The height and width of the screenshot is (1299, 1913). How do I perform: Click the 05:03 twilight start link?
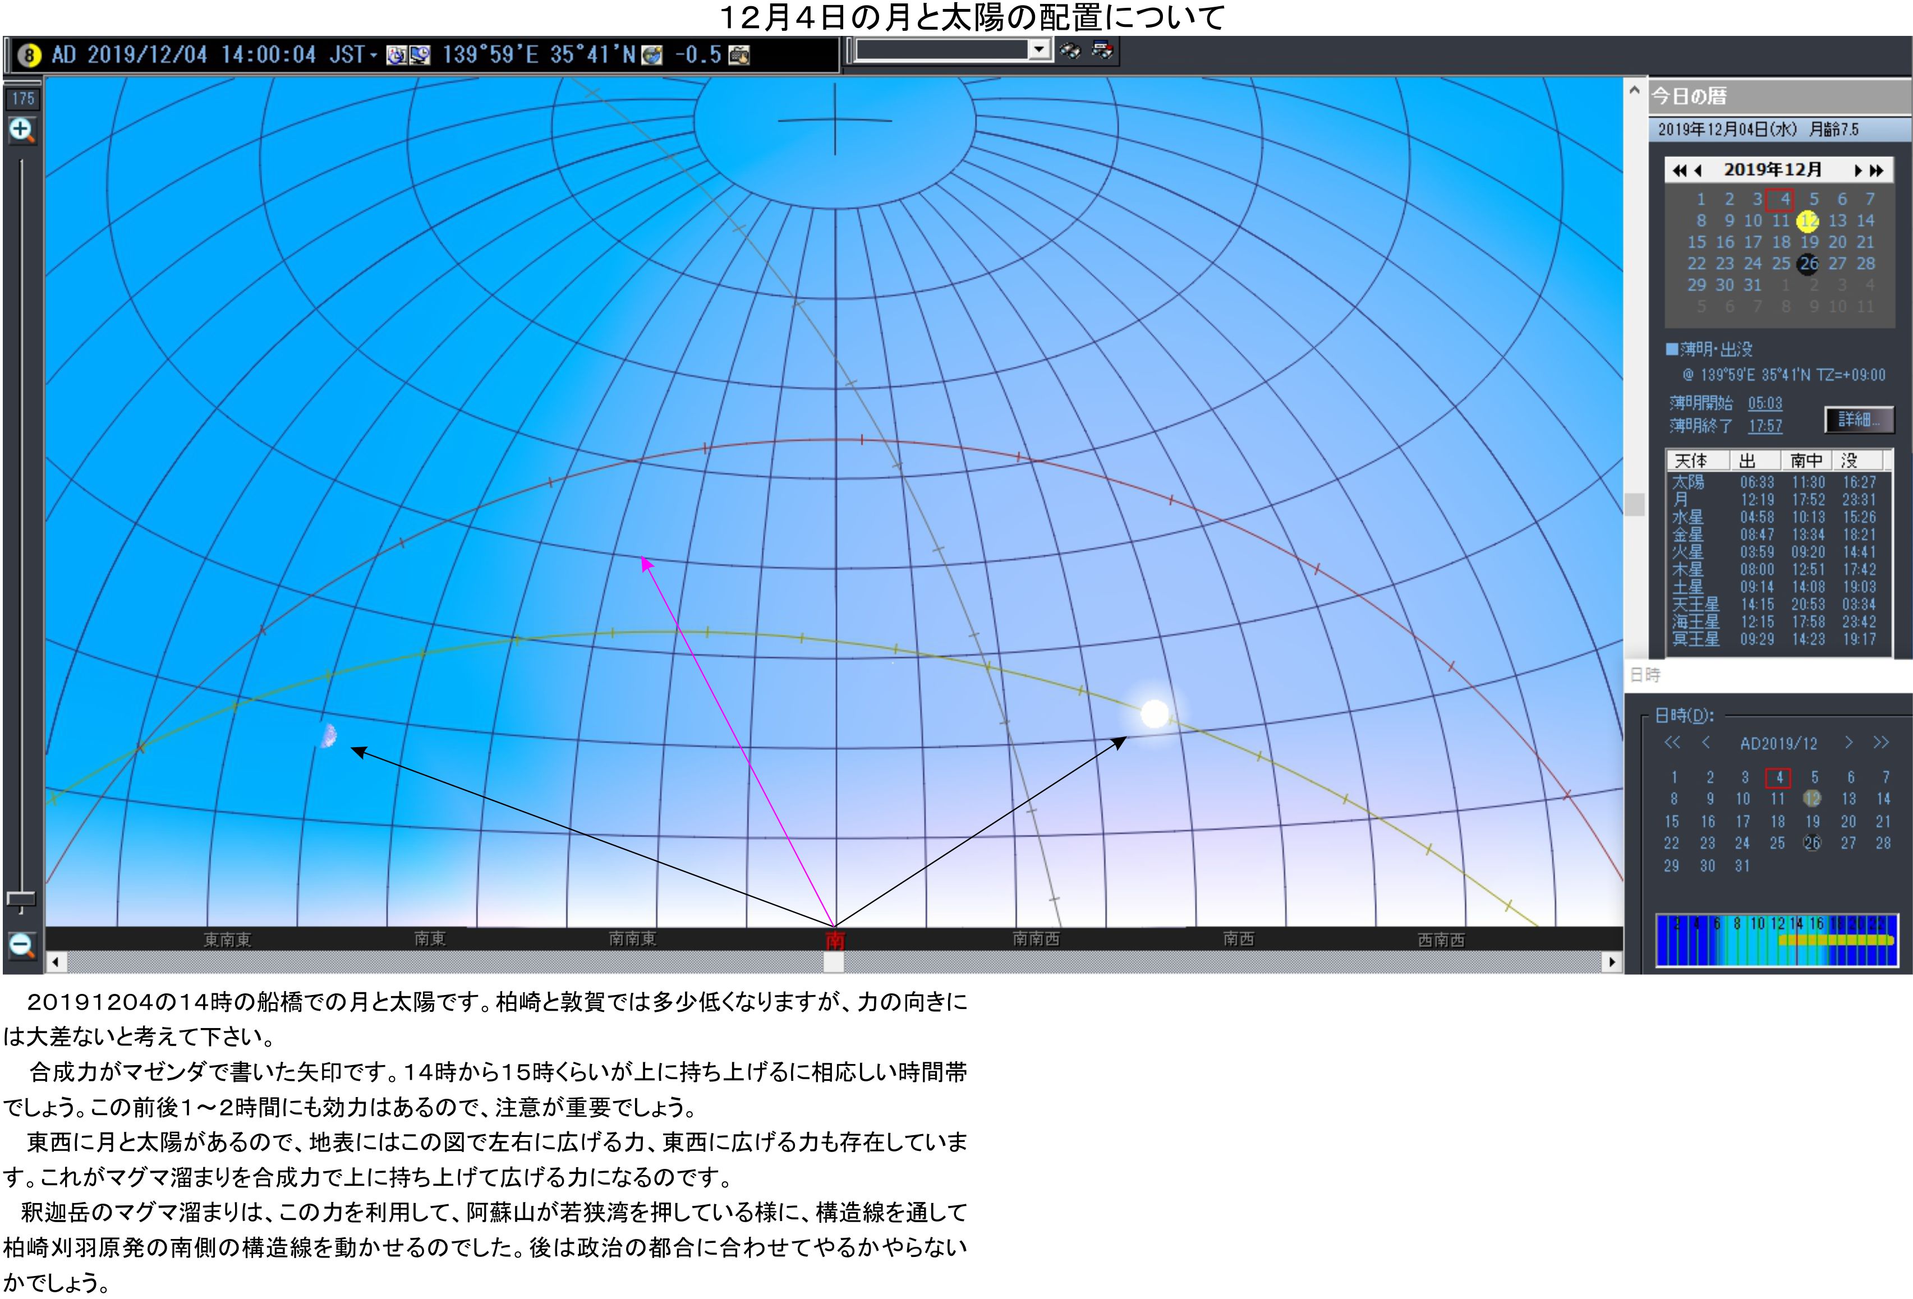coord(1765,403)
